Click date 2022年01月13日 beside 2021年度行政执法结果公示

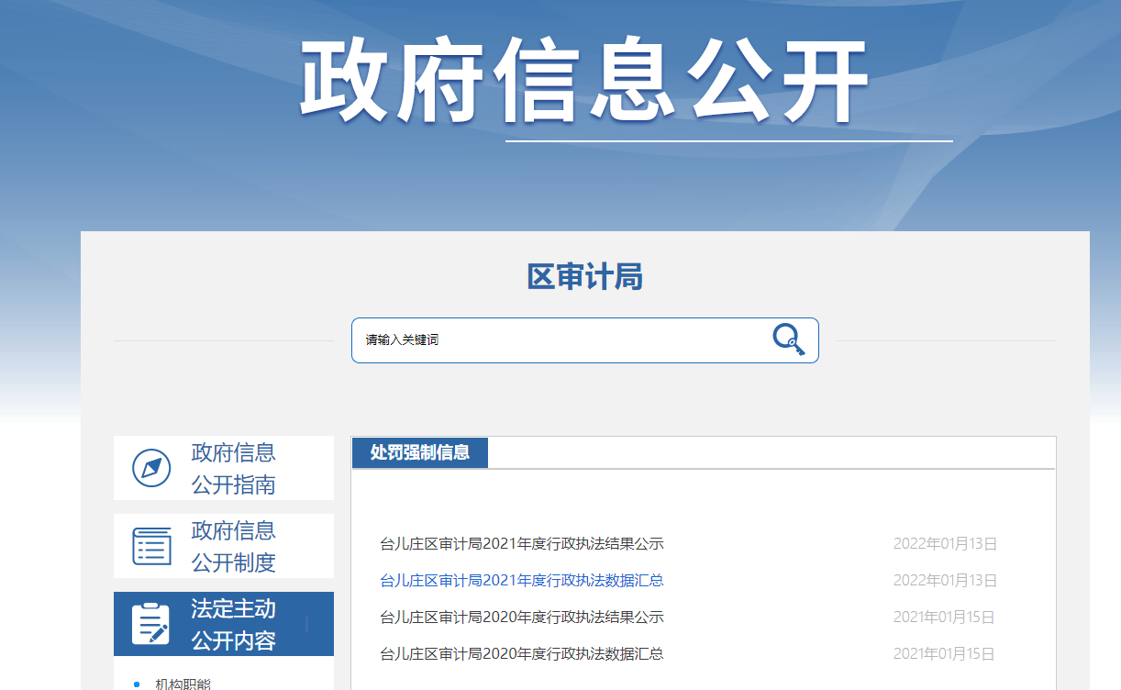click(945, 544)
